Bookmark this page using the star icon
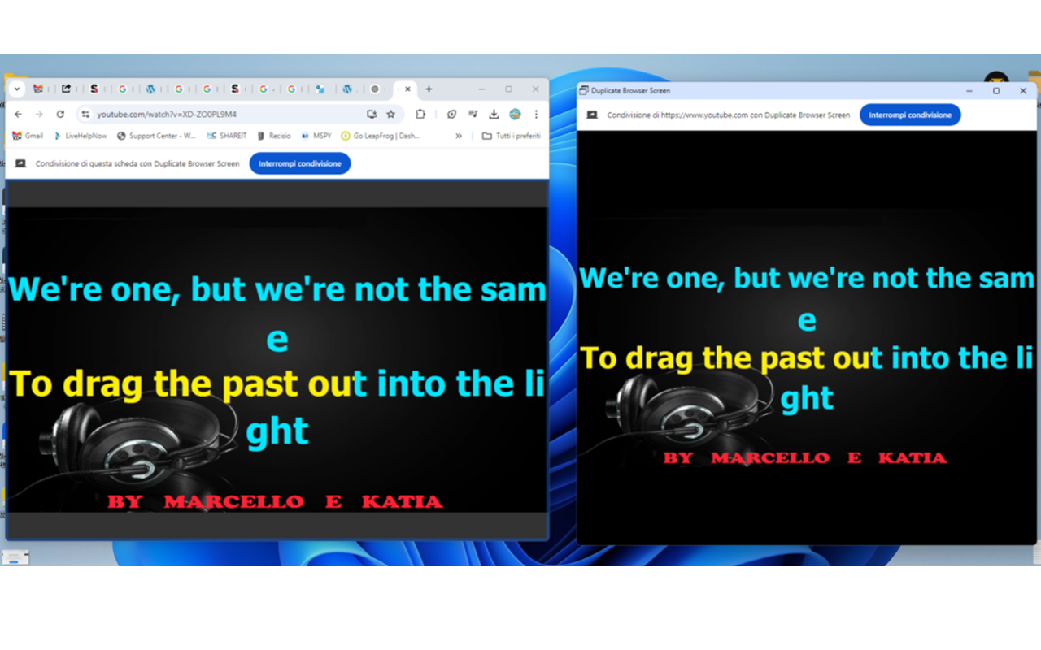 point(390,115)
